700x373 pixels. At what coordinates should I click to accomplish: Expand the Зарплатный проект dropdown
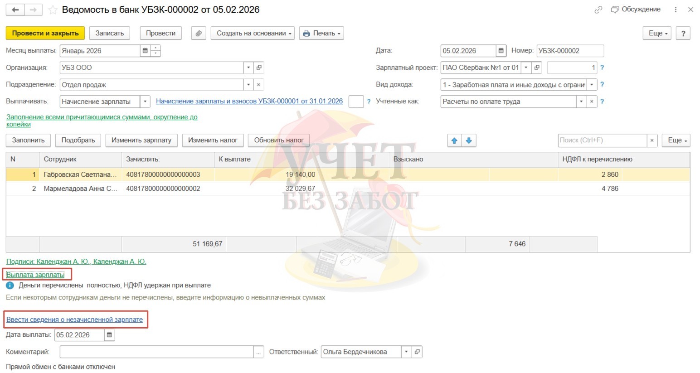point(526,68)
